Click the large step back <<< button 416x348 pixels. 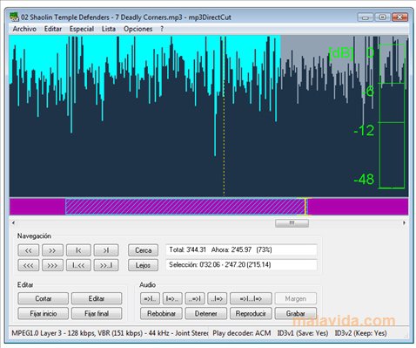coord(28,265)
